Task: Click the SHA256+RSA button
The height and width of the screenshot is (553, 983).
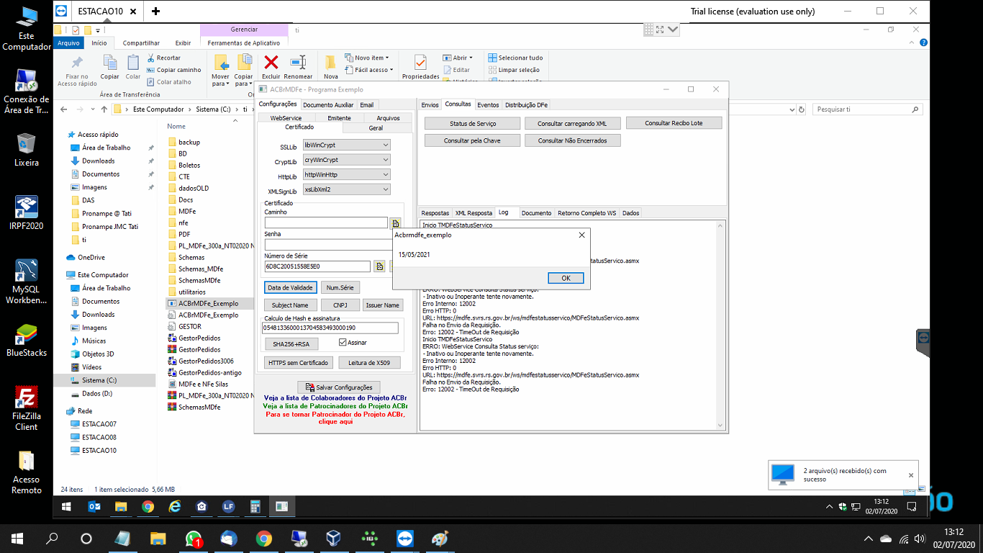Action: click(291, 343)
